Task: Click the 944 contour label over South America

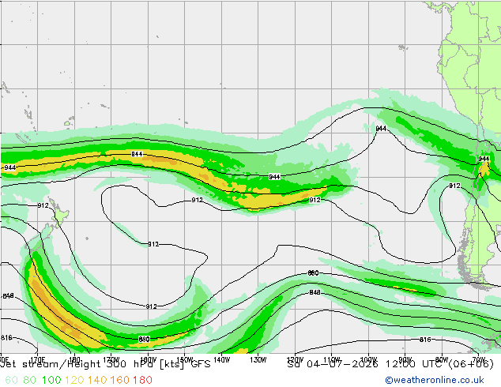Action: [x=484, y=159]
